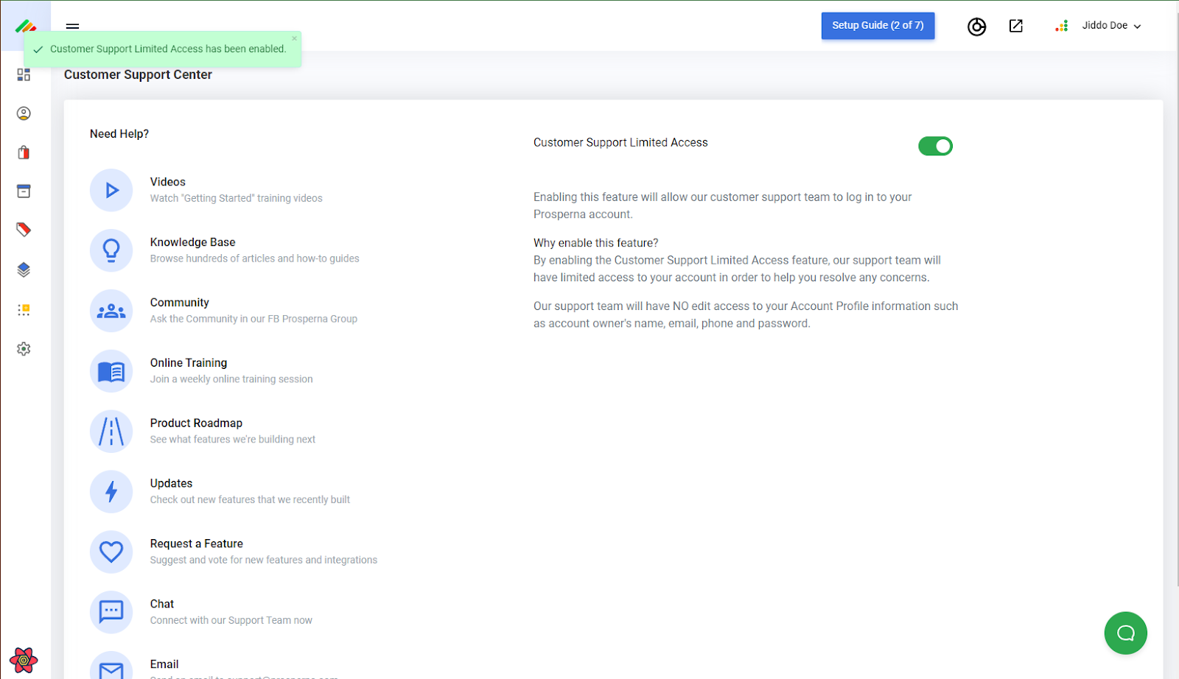Click the Prosperna logo icon

[x=25, y=26]
